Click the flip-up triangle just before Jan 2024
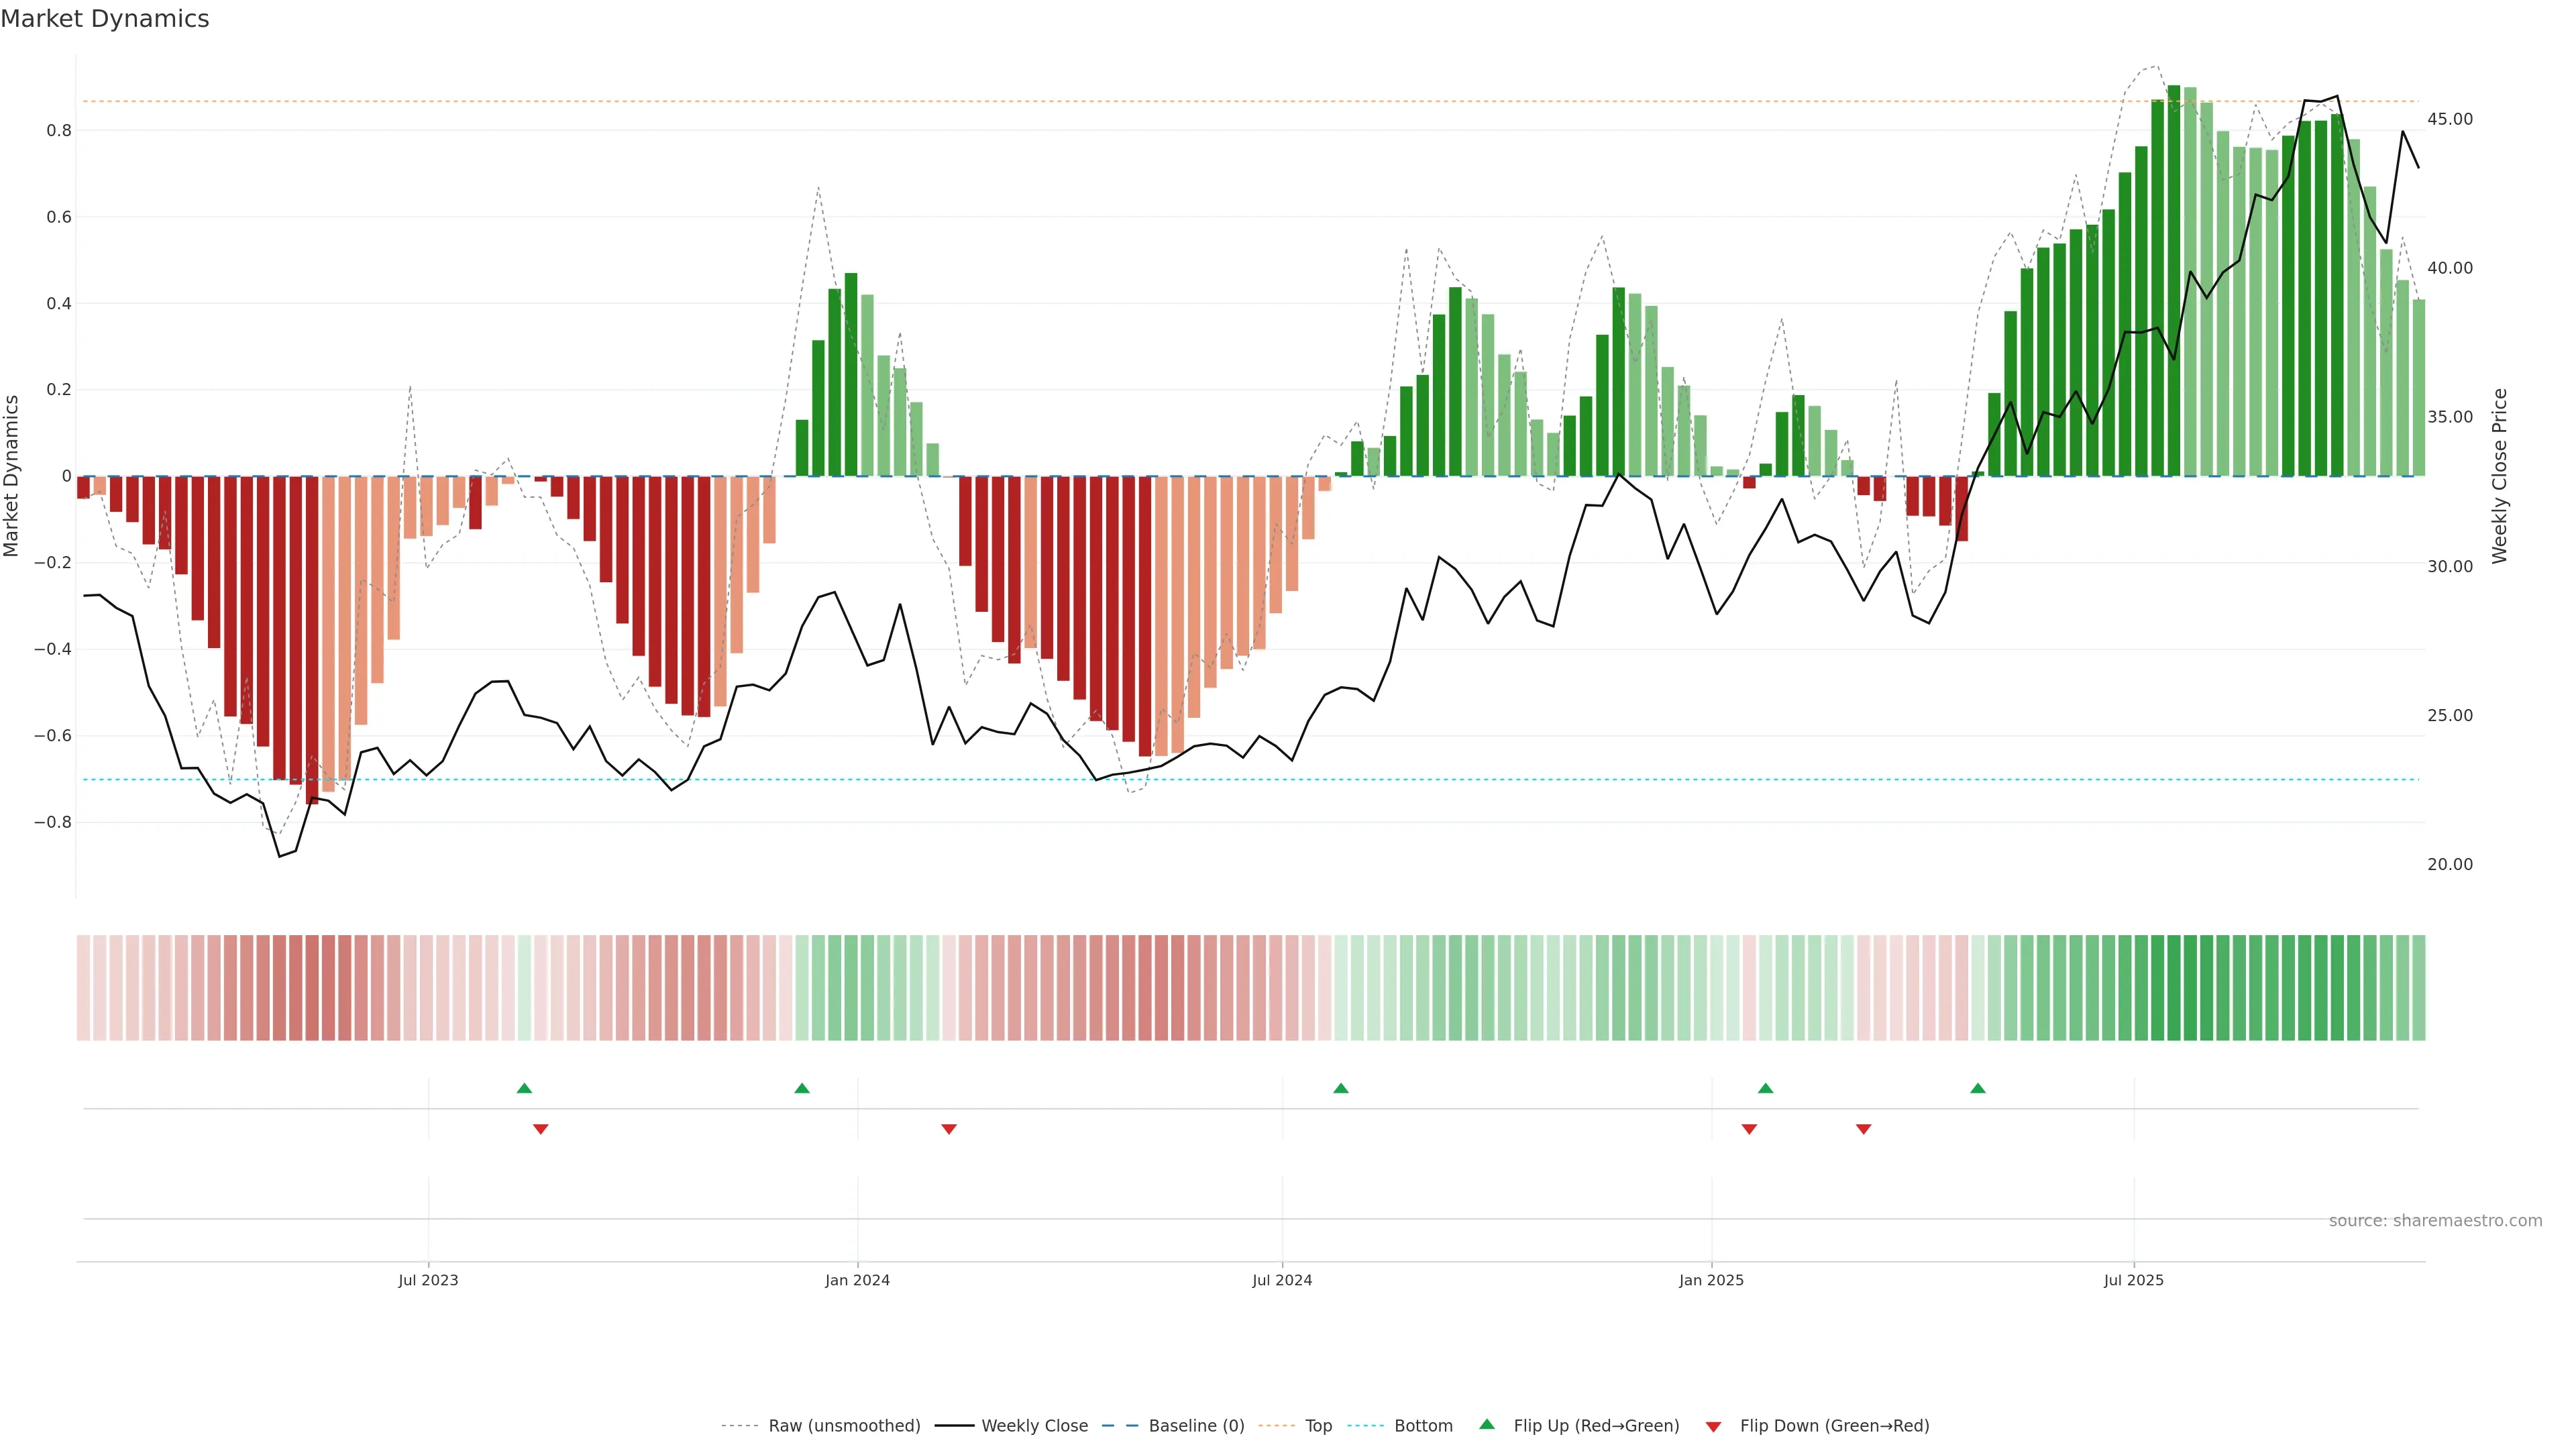The image size is (2576, 1449). 802,1088
